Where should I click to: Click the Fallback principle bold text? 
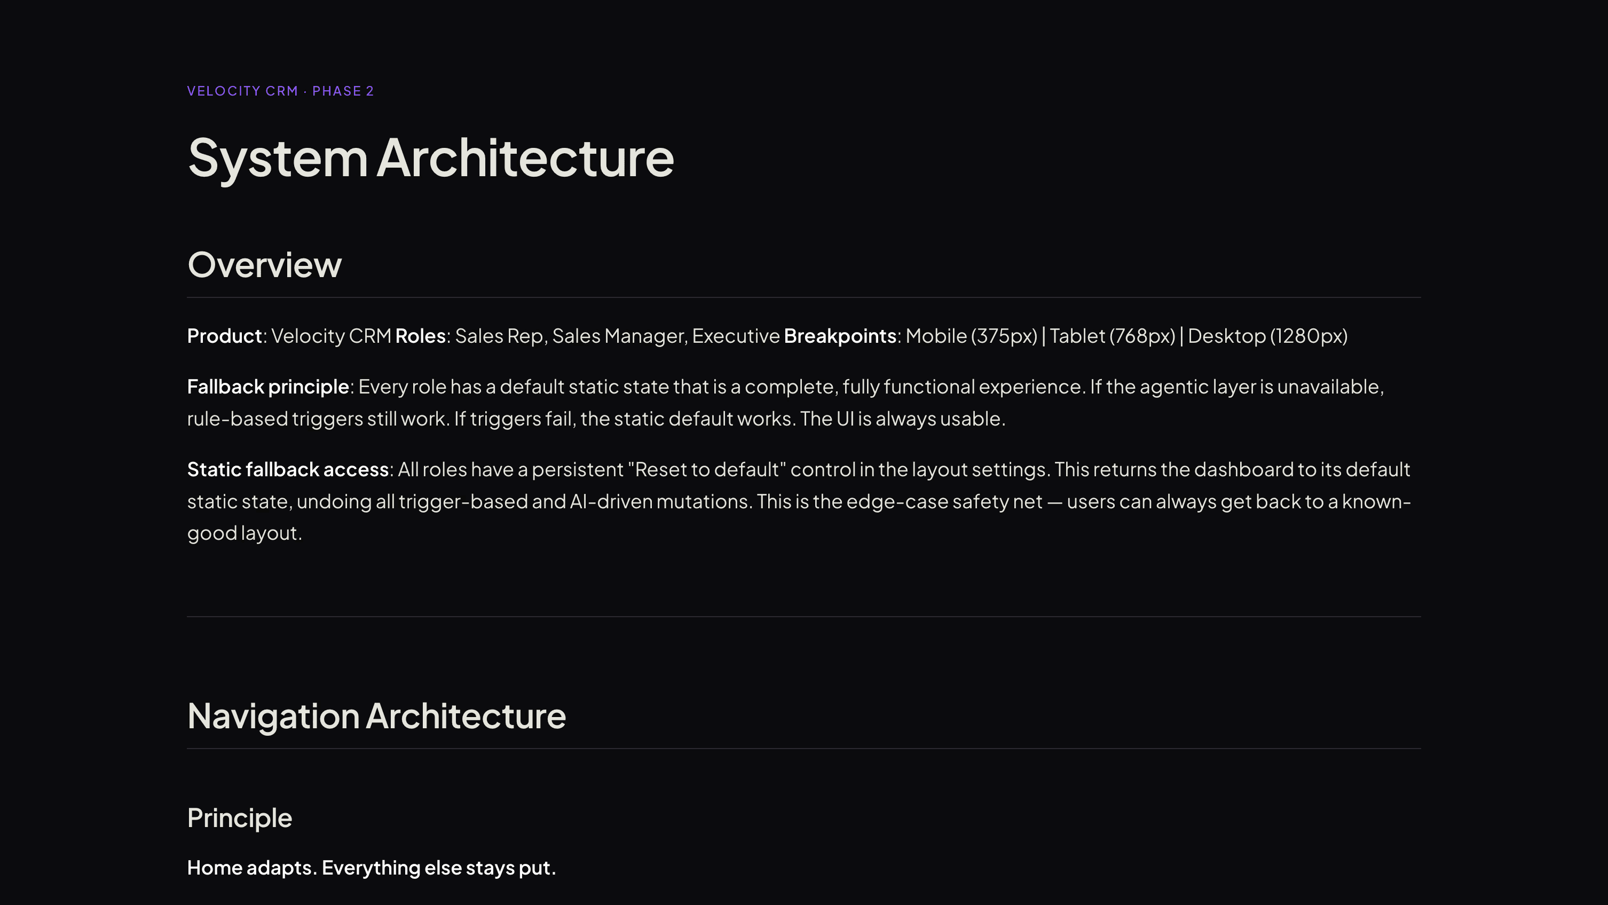pos(268,387)
